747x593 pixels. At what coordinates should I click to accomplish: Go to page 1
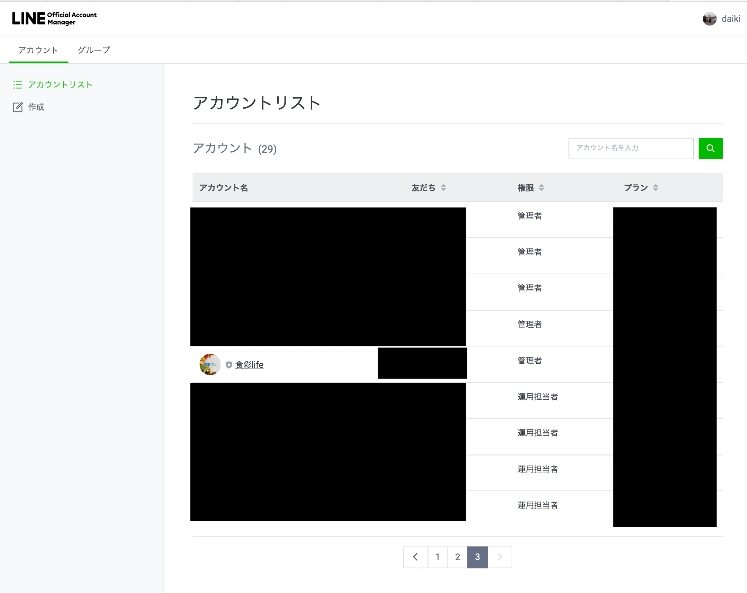tap(438, 557)
